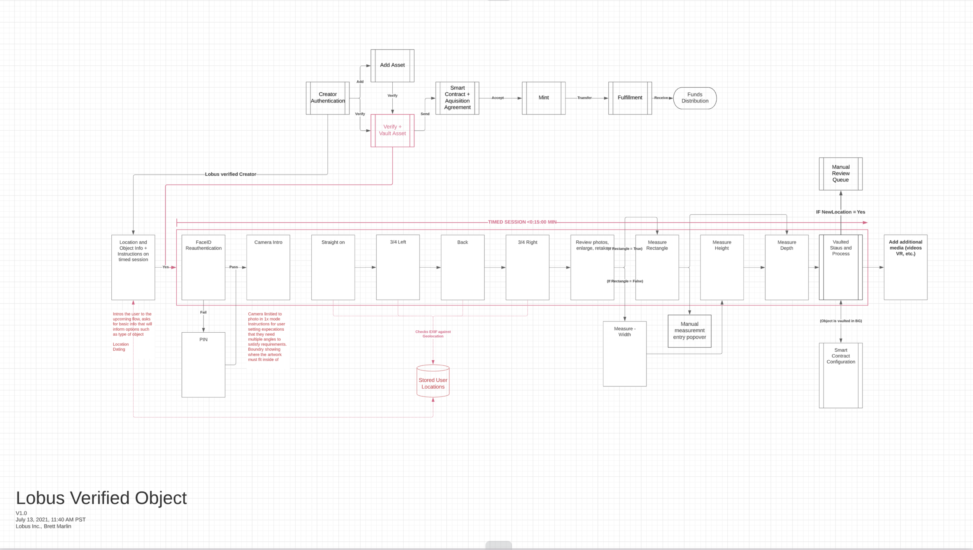This screenshot has height=550, width=973.
Task: Select the Checks EXIF against Geolocation label
Action: pos(433,334)
